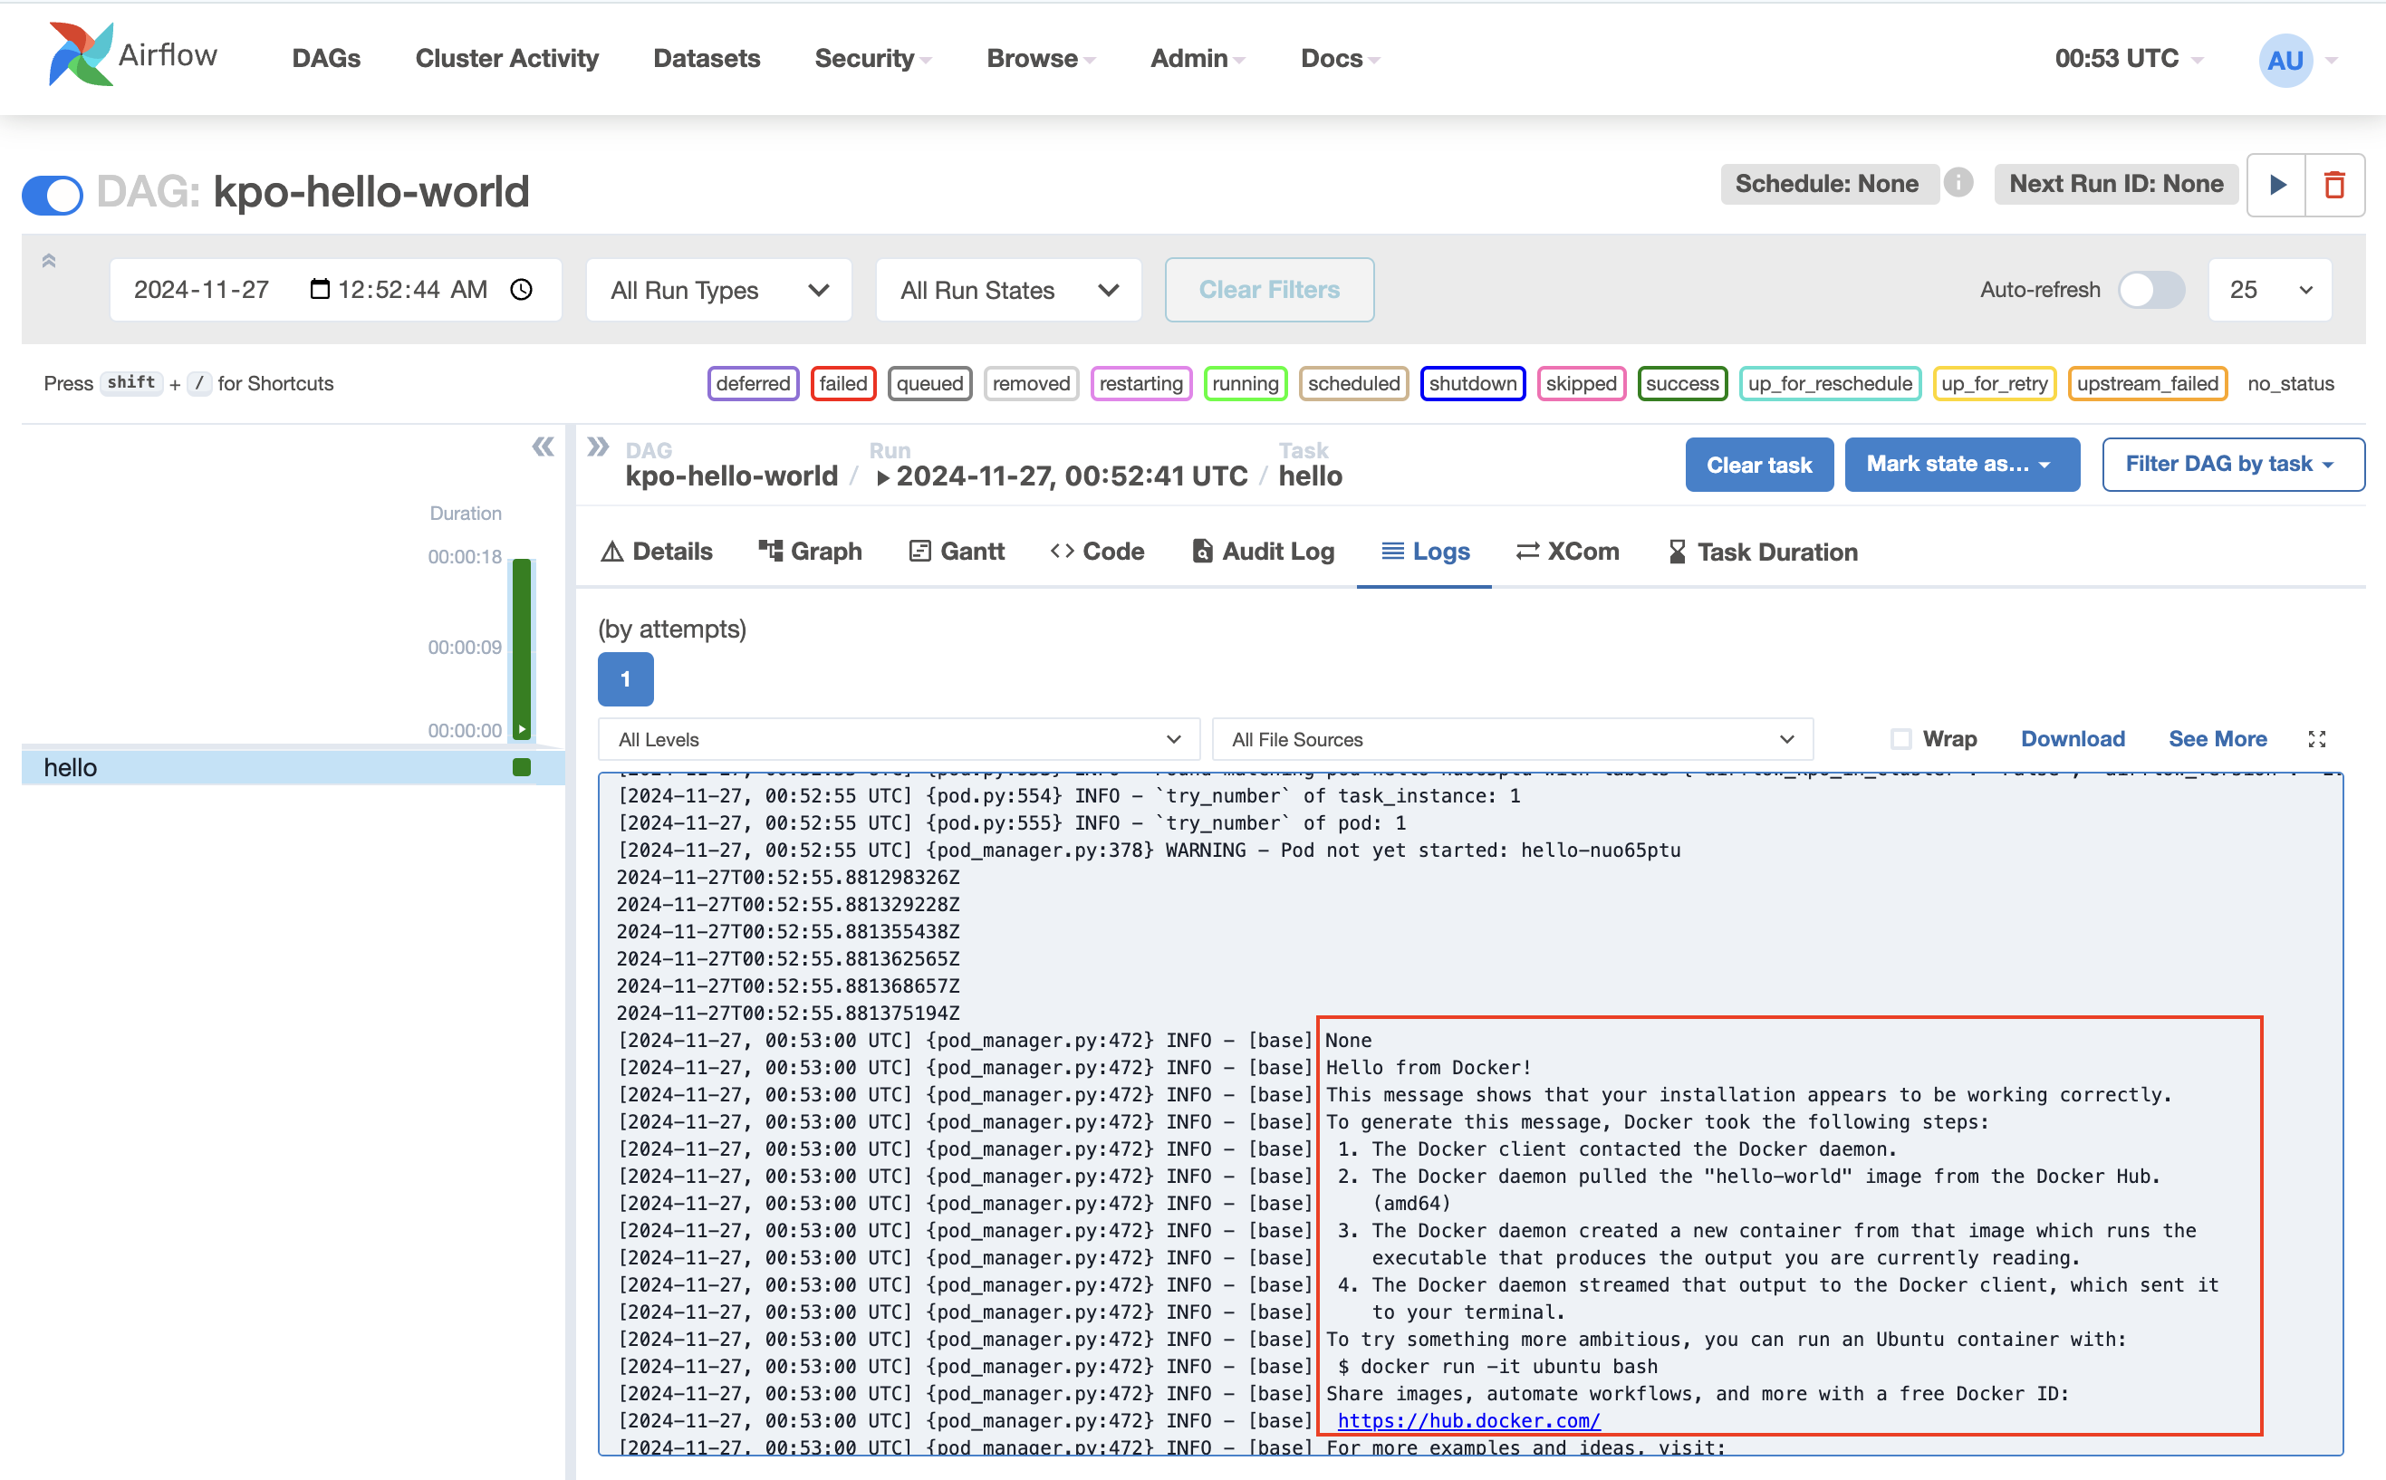Click the See More link

pyautogui.click(x=2217, y=739)
